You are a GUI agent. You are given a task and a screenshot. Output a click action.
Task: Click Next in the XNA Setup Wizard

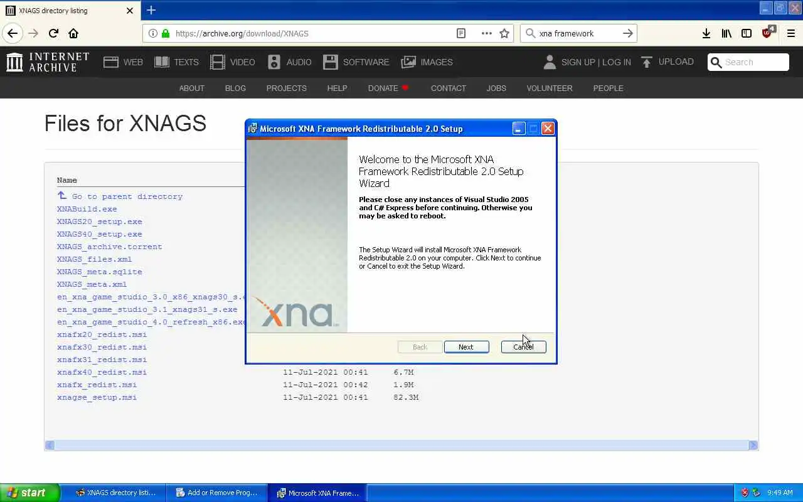[x=466, y=347]
